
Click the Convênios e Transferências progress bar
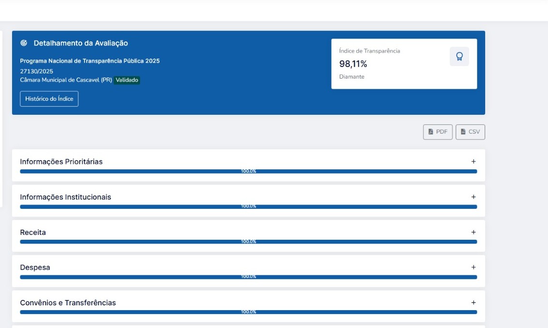click(248, 312)
